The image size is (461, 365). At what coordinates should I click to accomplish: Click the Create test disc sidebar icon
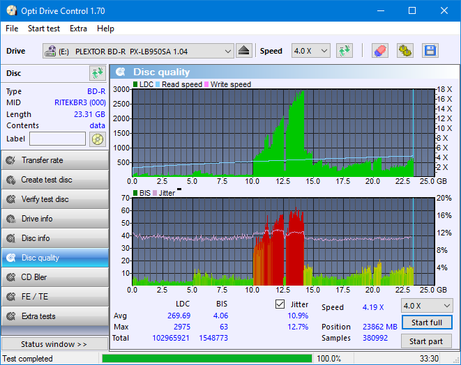click(11, 180)
